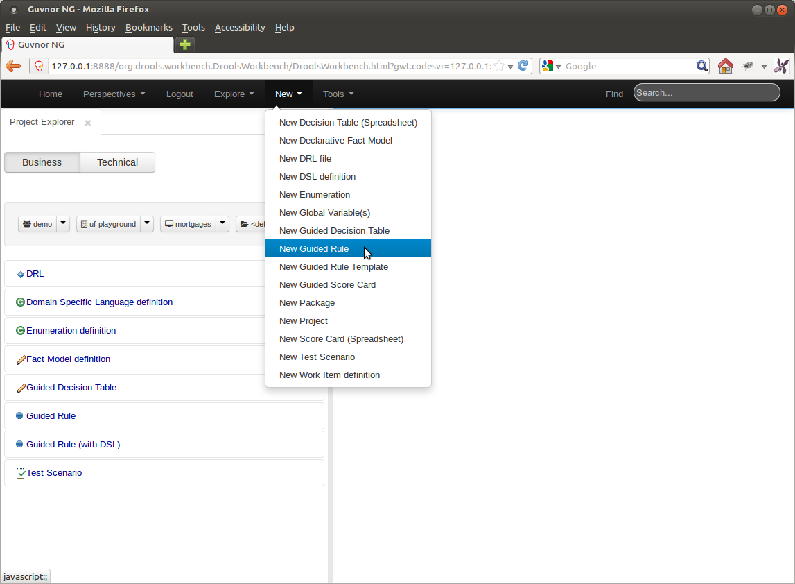Screen dimensions: 795x584
Task: Click the DRL diamond icon
Action: [20, 275]
